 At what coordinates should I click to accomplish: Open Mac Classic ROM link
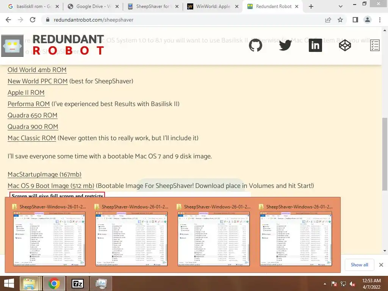(32, 138)
